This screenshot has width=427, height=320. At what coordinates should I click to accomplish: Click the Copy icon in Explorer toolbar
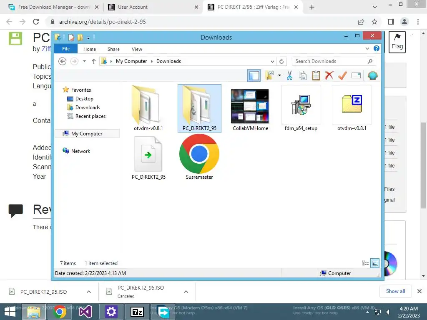303,75
